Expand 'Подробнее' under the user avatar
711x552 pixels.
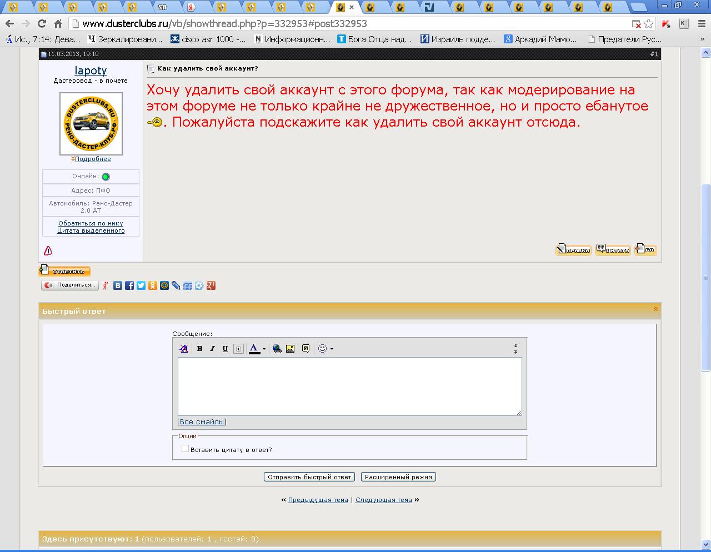[92, 159]
